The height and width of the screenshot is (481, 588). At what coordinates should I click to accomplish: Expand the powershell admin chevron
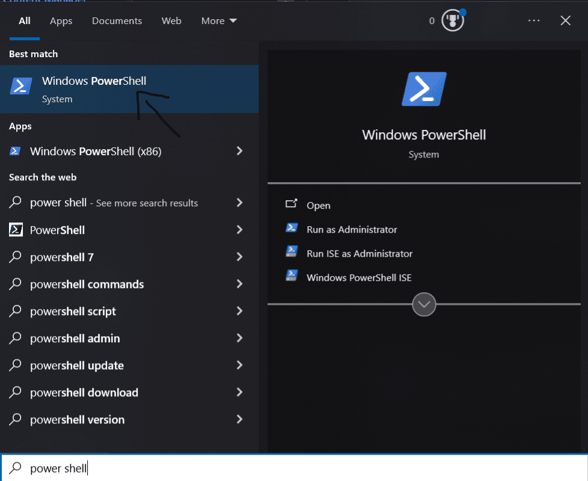240,338
